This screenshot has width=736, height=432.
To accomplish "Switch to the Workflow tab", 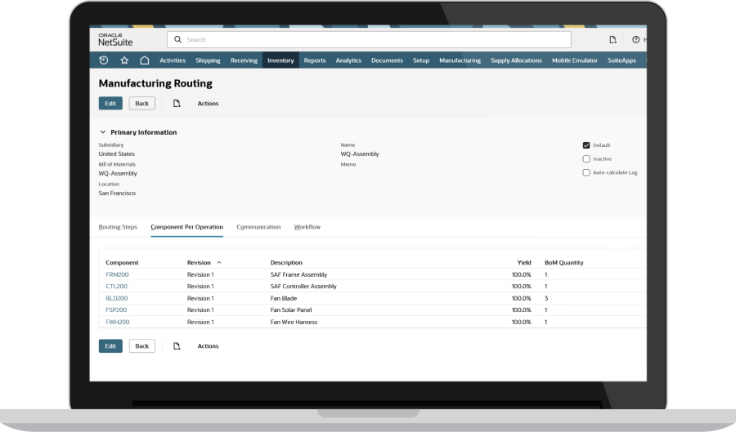I will pos(307,227).
